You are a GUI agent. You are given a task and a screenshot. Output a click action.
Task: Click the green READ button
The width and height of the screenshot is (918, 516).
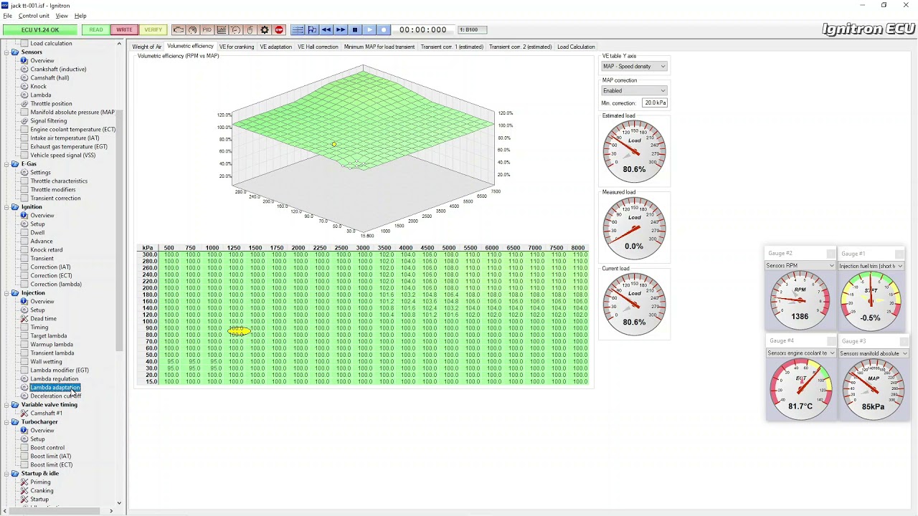[96, 29]
